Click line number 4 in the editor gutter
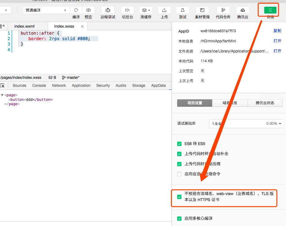This screenshot has width=286, height=226. point(9,50)
